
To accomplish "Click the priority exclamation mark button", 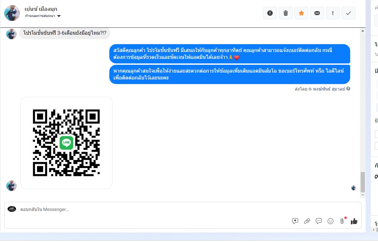I will (x=333, y=13).
